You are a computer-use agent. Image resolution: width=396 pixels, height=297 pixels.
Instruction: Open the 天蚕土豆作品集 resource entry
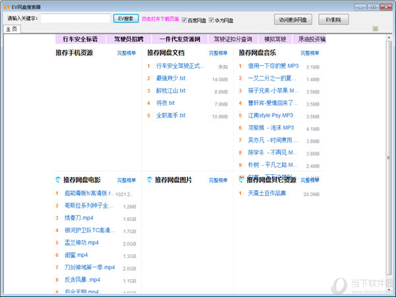(267, 193)
